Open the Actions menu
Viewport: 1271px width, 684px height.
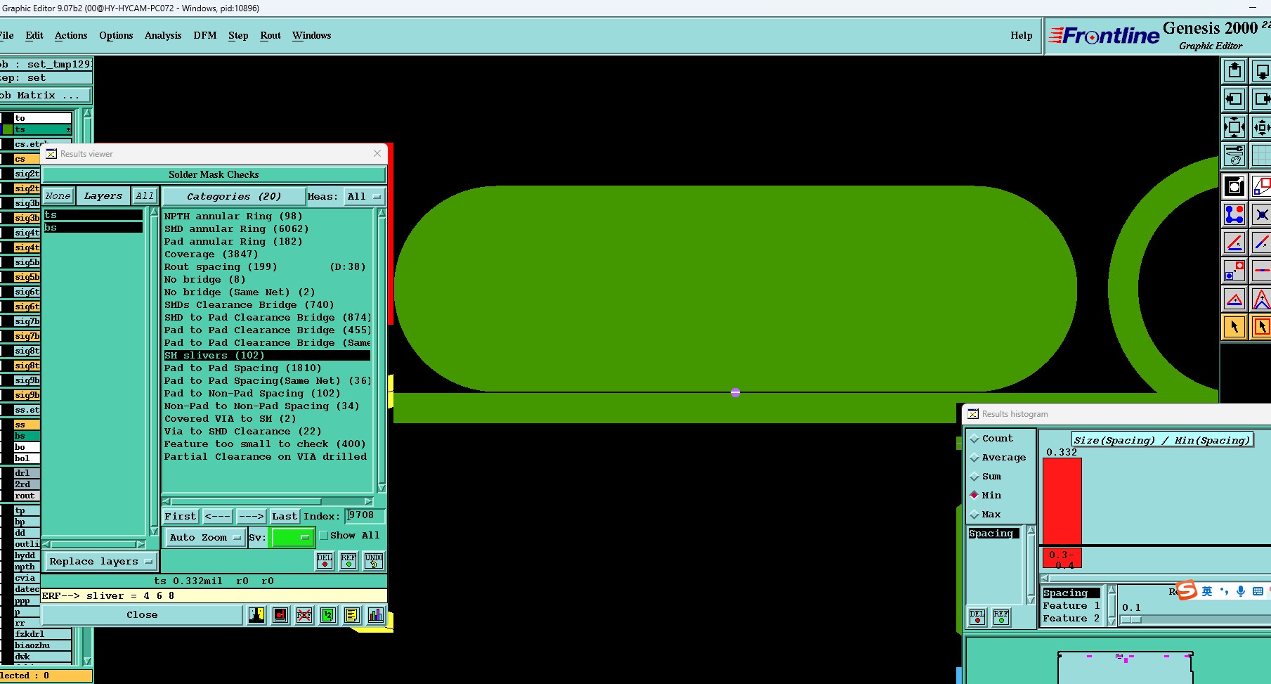71,35
